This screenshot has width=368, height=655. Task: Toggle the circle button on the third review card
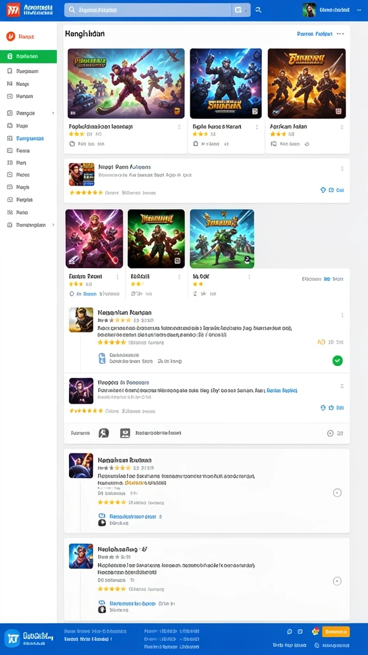tap(337, 493)
